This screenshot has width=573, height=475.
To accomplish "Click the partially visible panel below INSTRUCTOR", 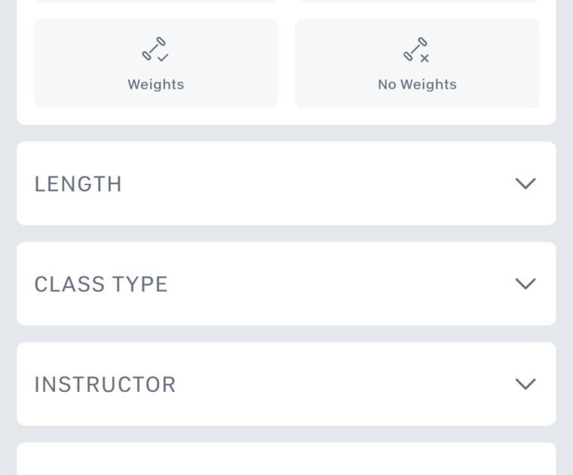I will (286, 460).
